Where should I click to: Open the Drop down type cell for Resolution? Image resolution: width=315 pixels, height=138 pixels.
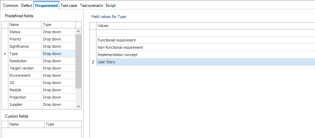click(x=58, y=61)
